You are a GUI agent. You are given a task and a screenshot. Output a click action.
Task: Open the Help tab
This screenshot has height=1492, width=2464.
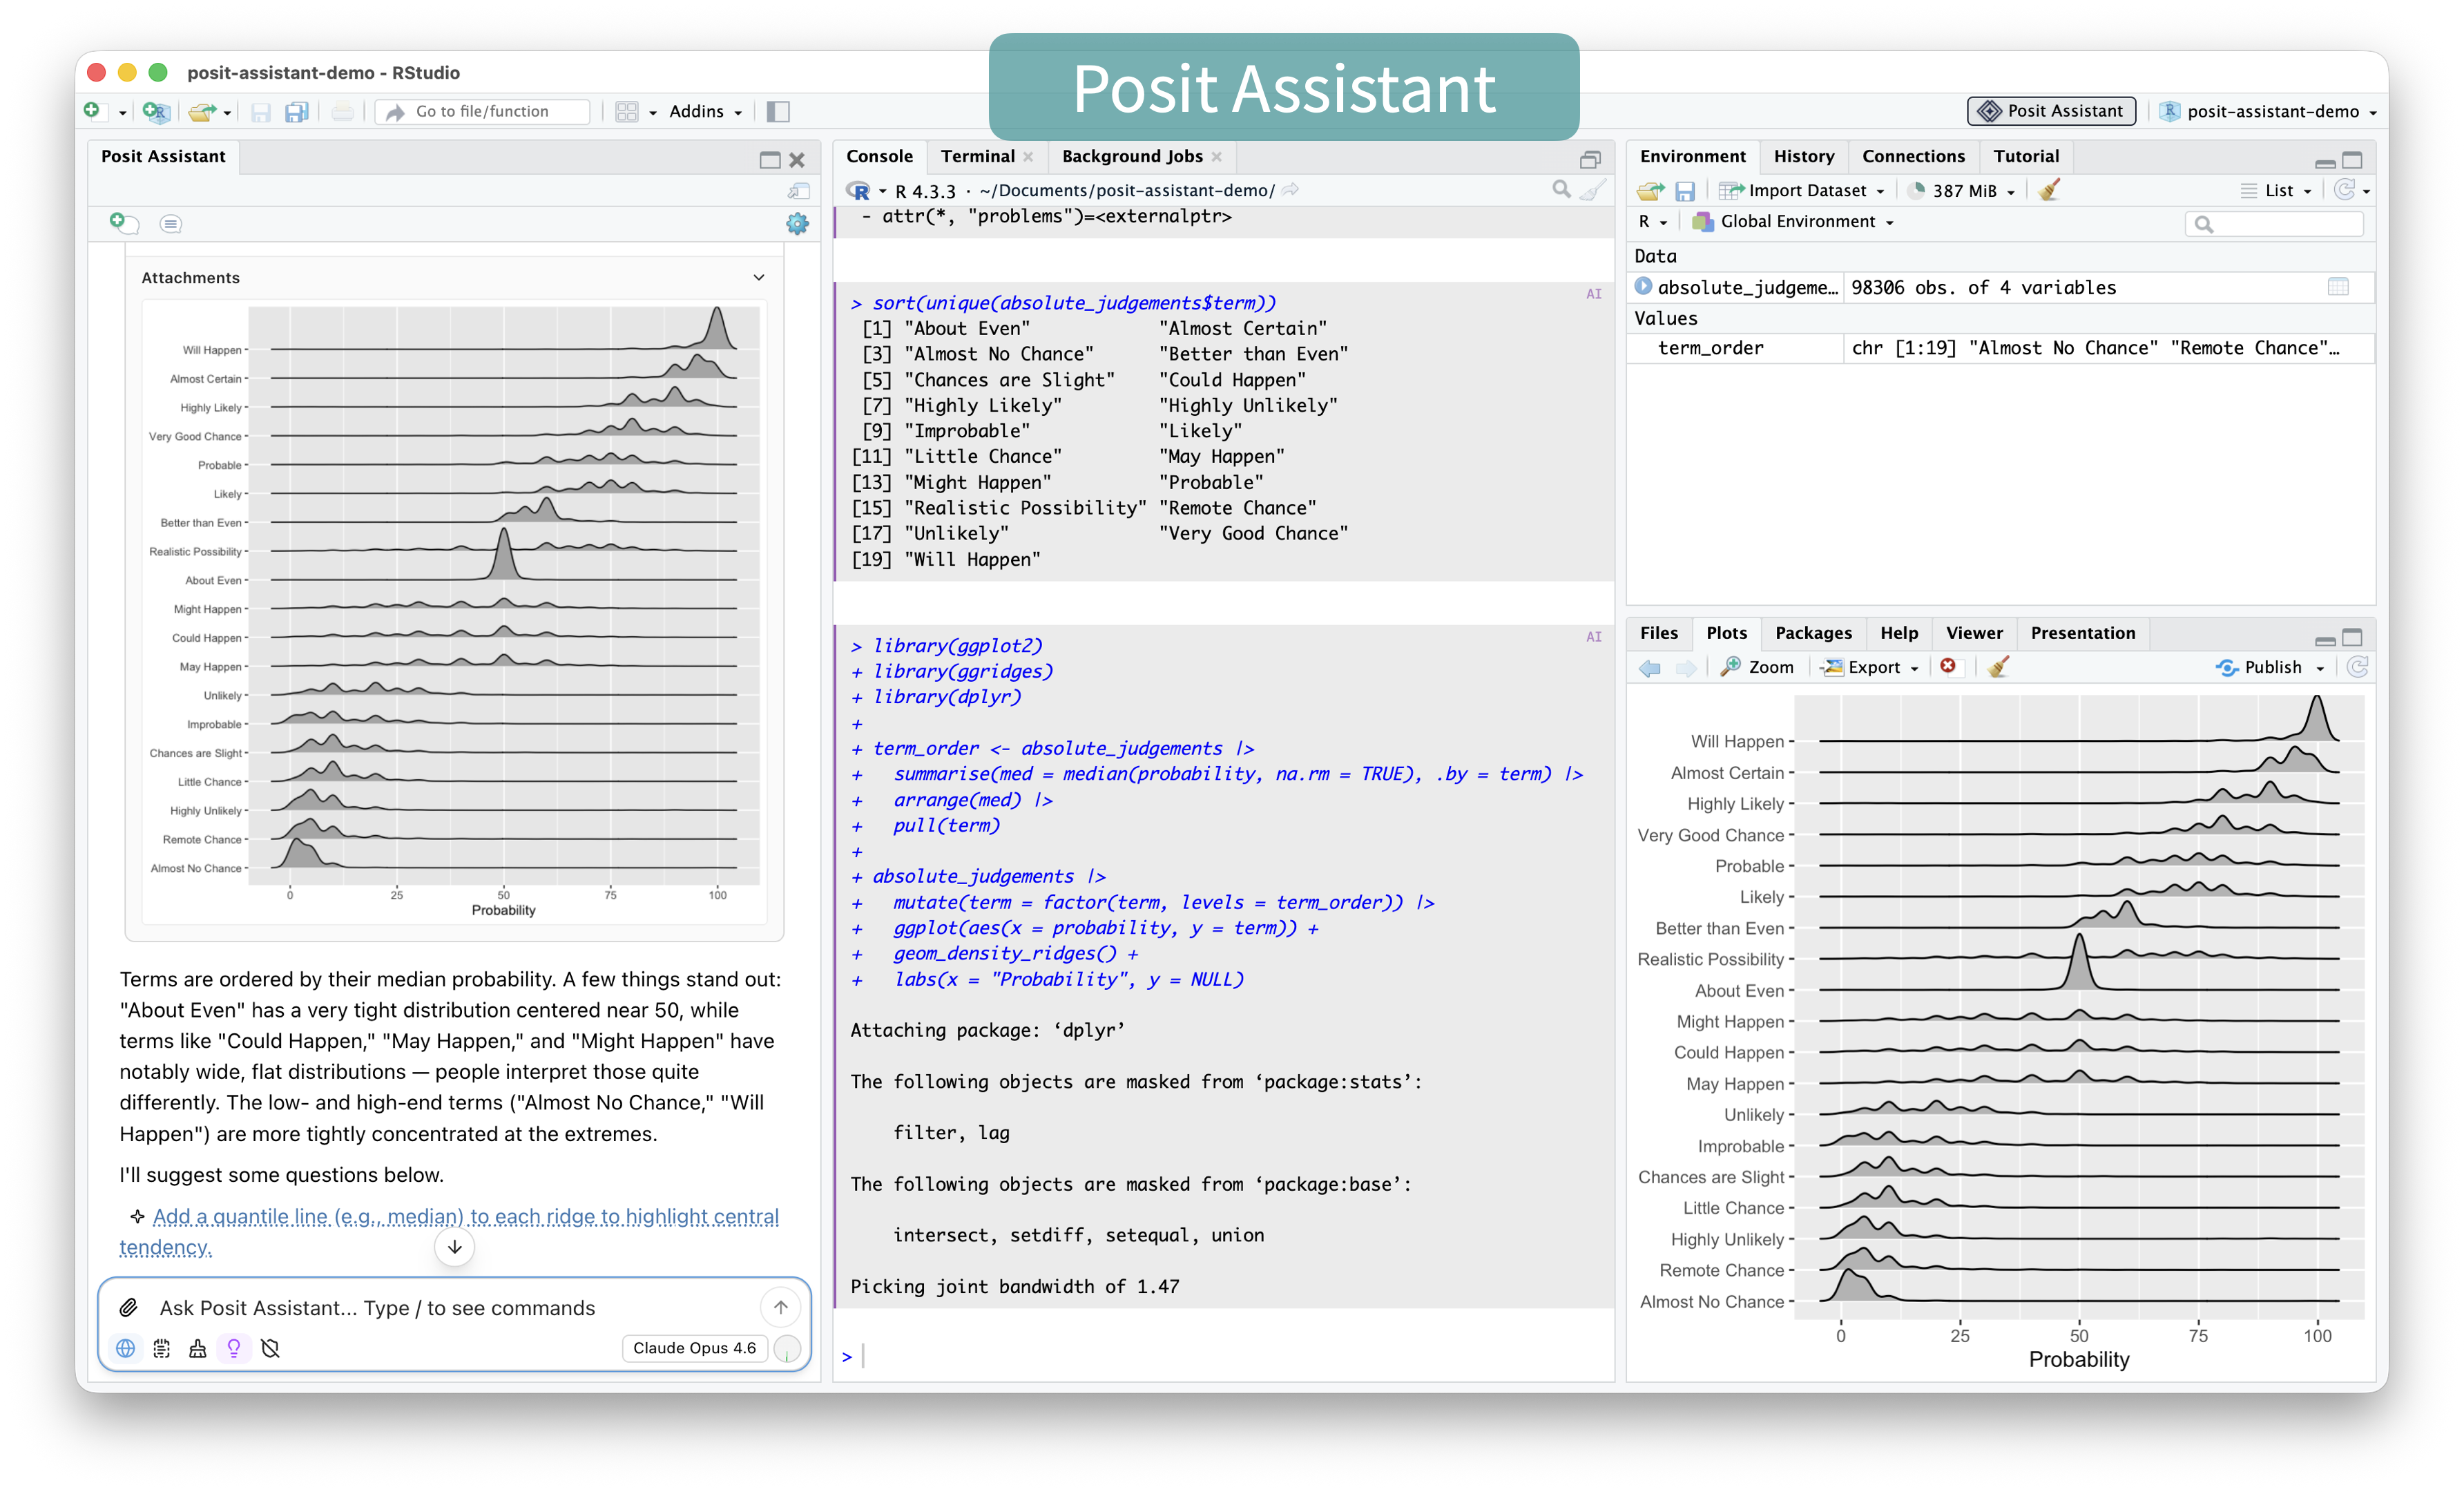click(x=1898, y=633)
